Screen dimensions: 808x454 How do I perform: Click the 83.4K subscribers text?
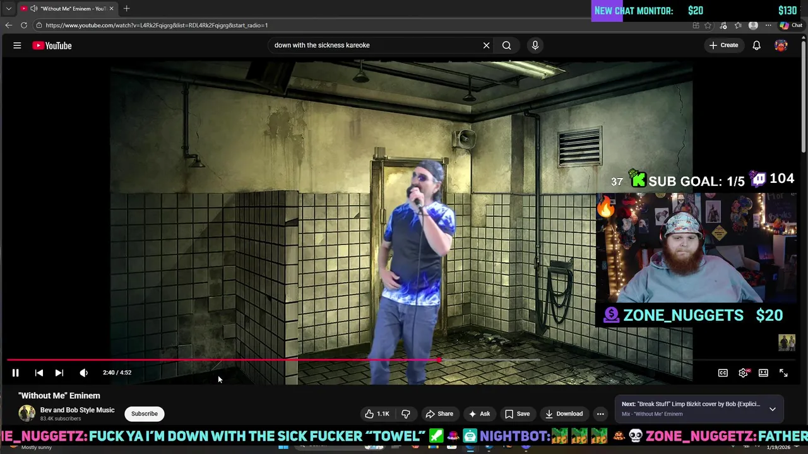(61, 419)
